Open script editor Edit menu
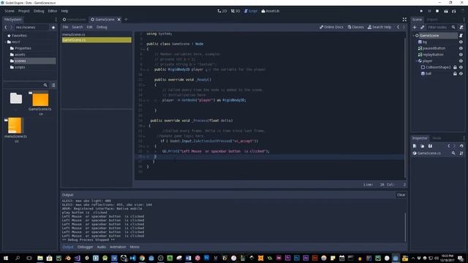Viewport: 468px width, 263px height. pos(89,27)
